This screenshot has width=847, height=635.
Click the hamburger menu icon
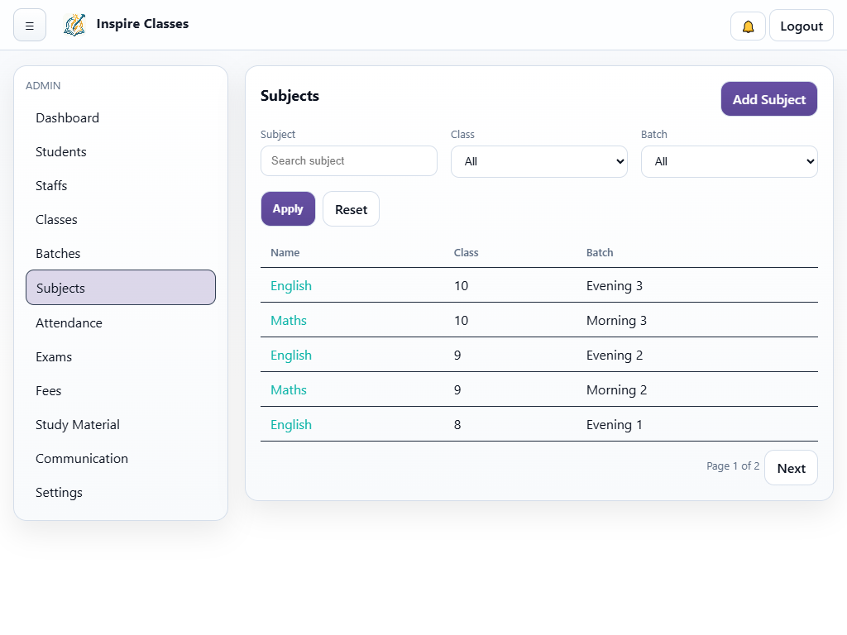(x=30, y=26)
